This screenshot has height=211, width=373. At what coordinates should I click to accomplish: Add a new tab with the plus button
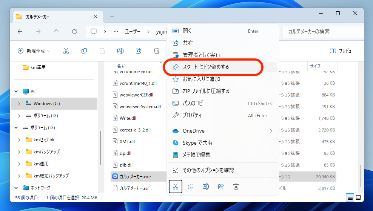[x=112, y=17]
